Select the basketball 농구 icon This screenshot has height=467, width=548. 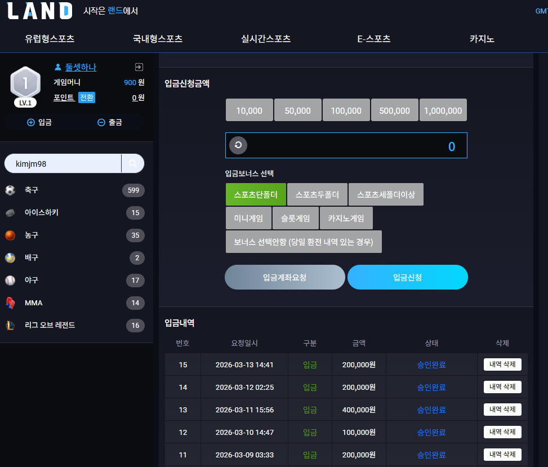click(10, 235)
